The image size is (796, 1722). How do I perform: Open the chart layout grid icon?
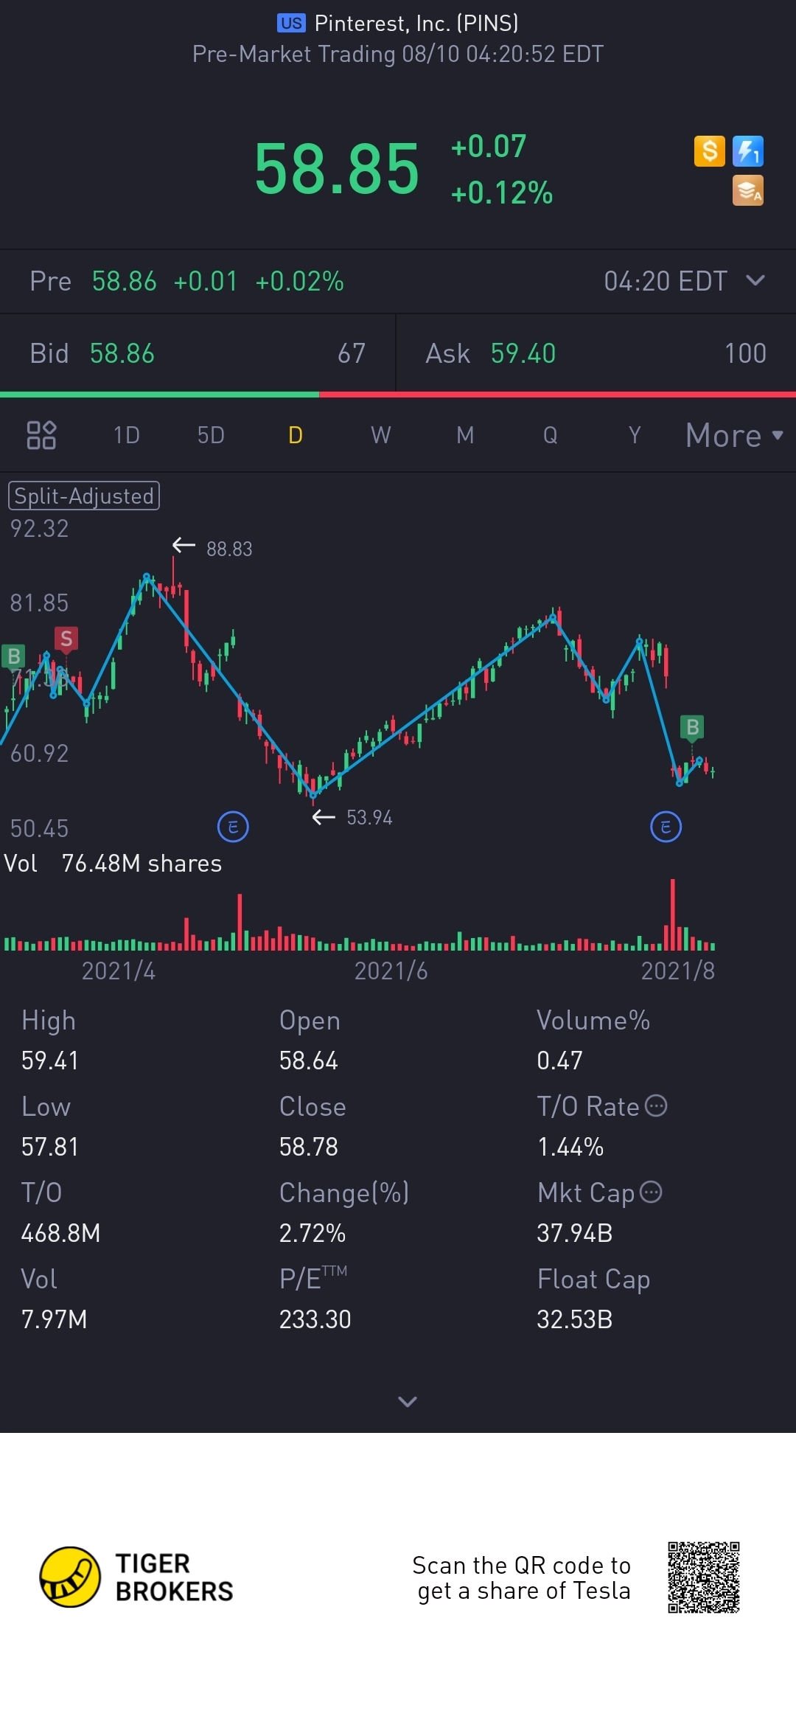(41, 435)
